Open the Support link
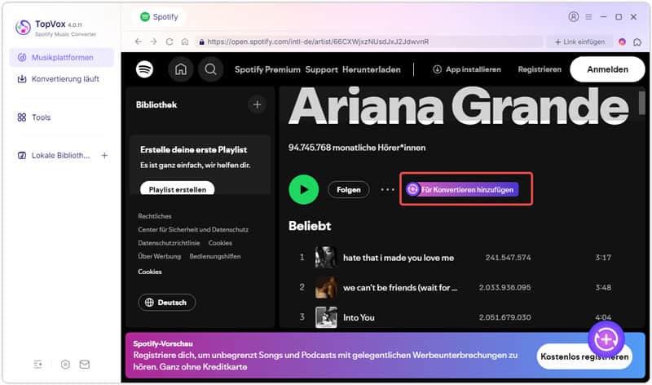652x385 pixels. coord(321,69)
